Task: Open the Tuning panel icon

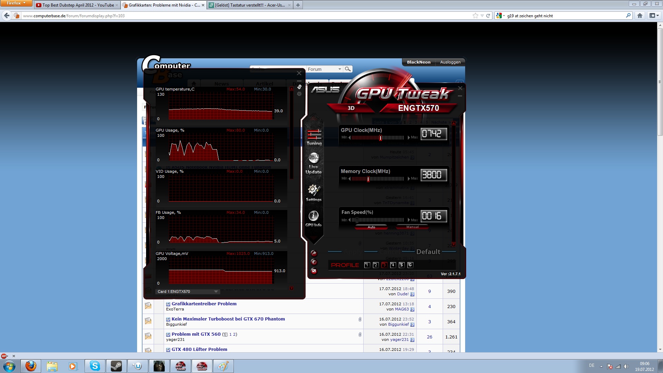Action: 314,135
